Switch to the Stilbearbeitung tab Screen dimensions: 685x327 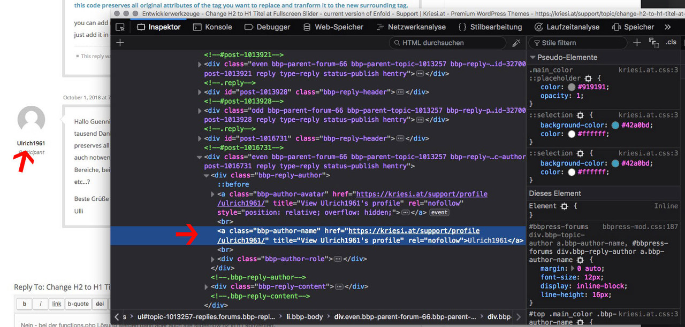pyautogui.click(x=490, y=27)
